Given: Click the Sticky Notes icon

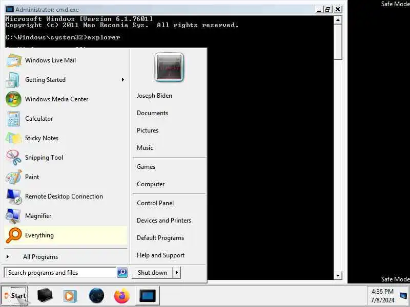Looking at the screenshot, I should coord(13,138).
